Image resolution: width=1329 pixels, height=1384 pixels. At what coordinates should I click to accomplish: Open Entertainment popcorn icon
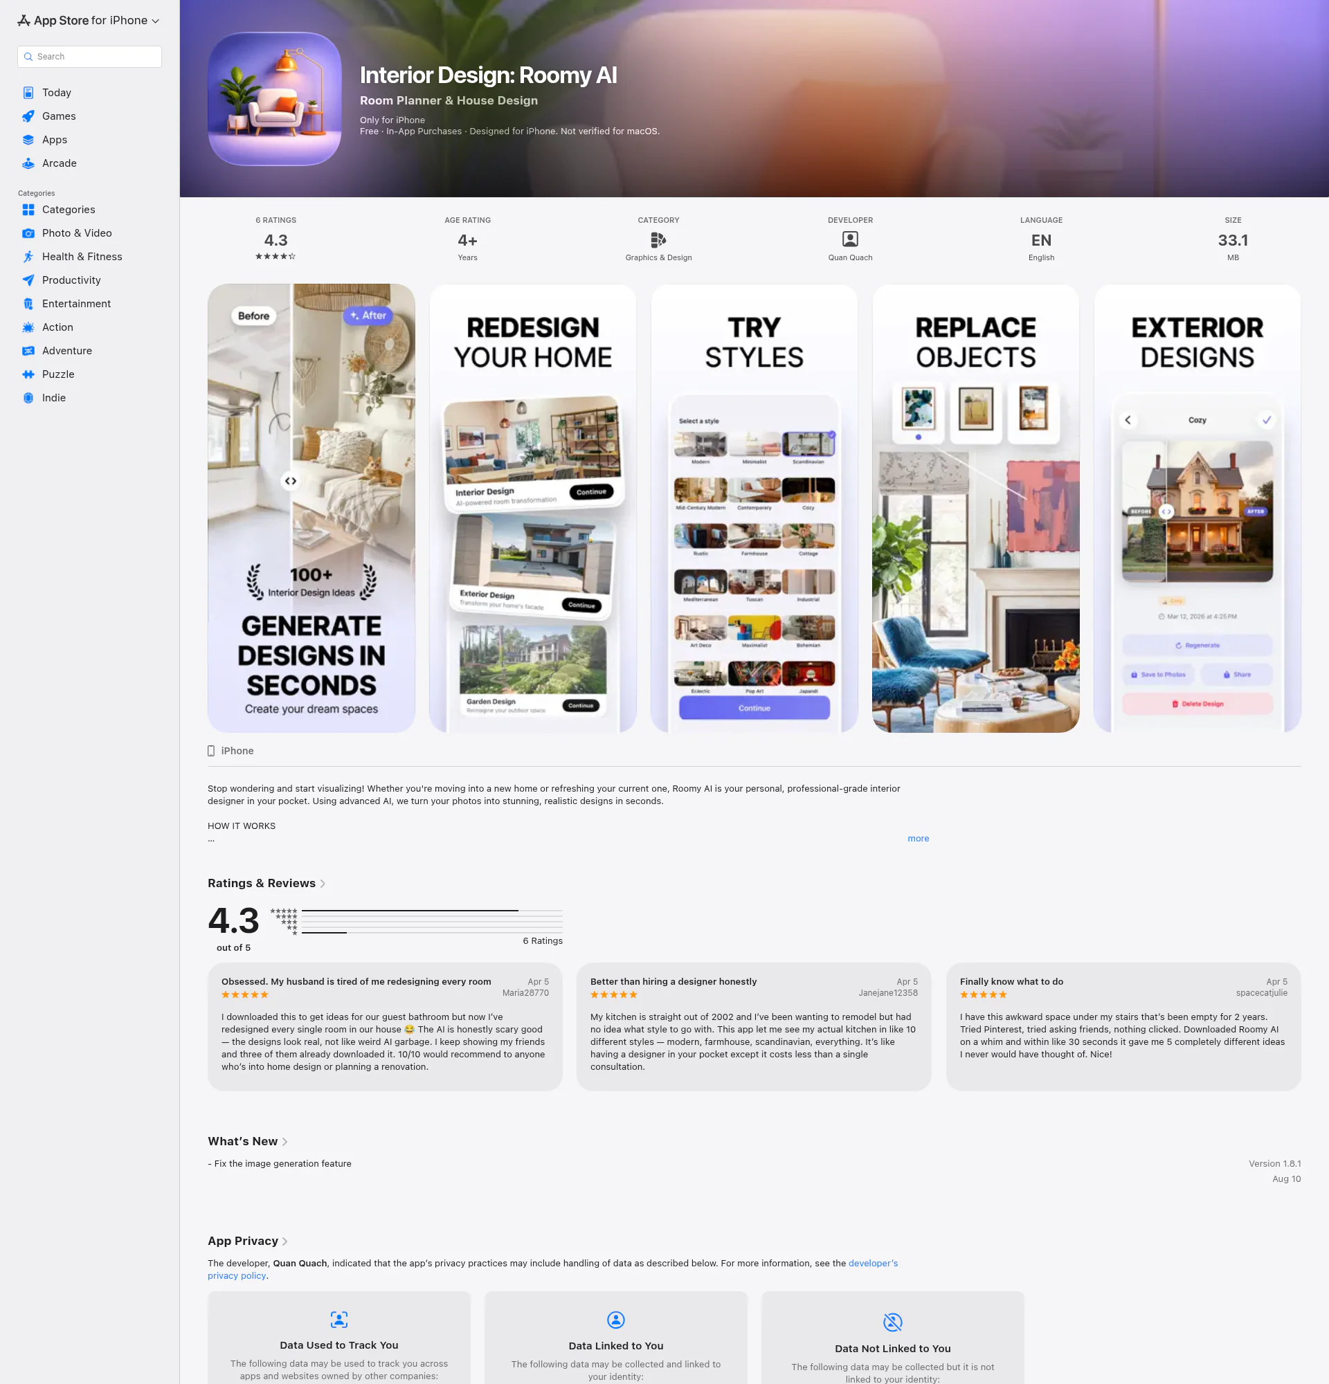[28, 304]
